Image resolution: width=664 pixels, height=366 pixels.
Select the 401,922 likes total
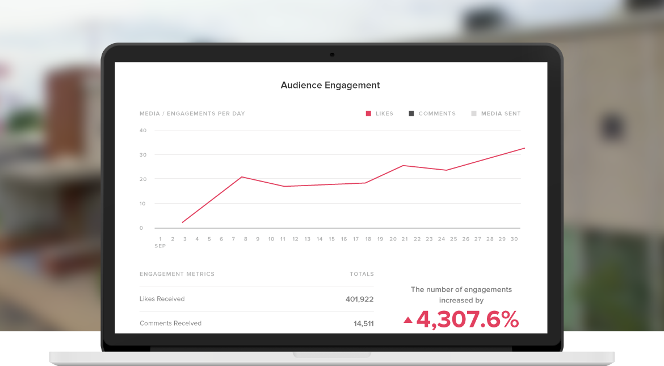[x=359, y=299]
